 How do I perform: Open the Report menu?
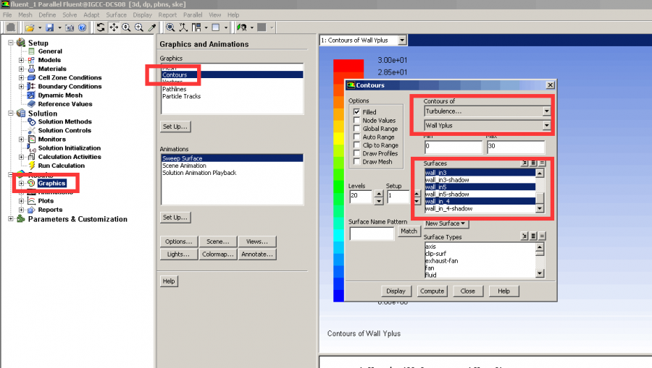(x=167, y=14)
